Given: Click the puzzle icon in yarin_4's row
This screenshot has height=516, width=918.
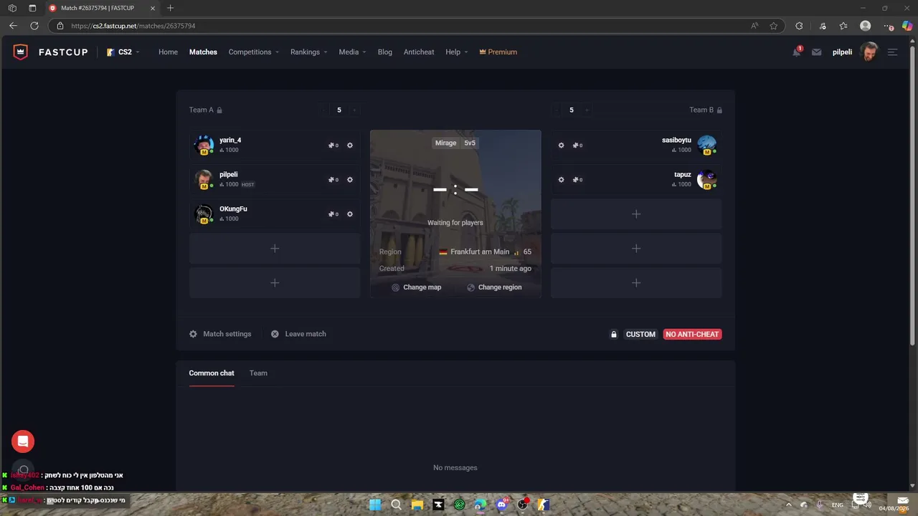Looking at the screenshot, I should (x=333, y=145).
